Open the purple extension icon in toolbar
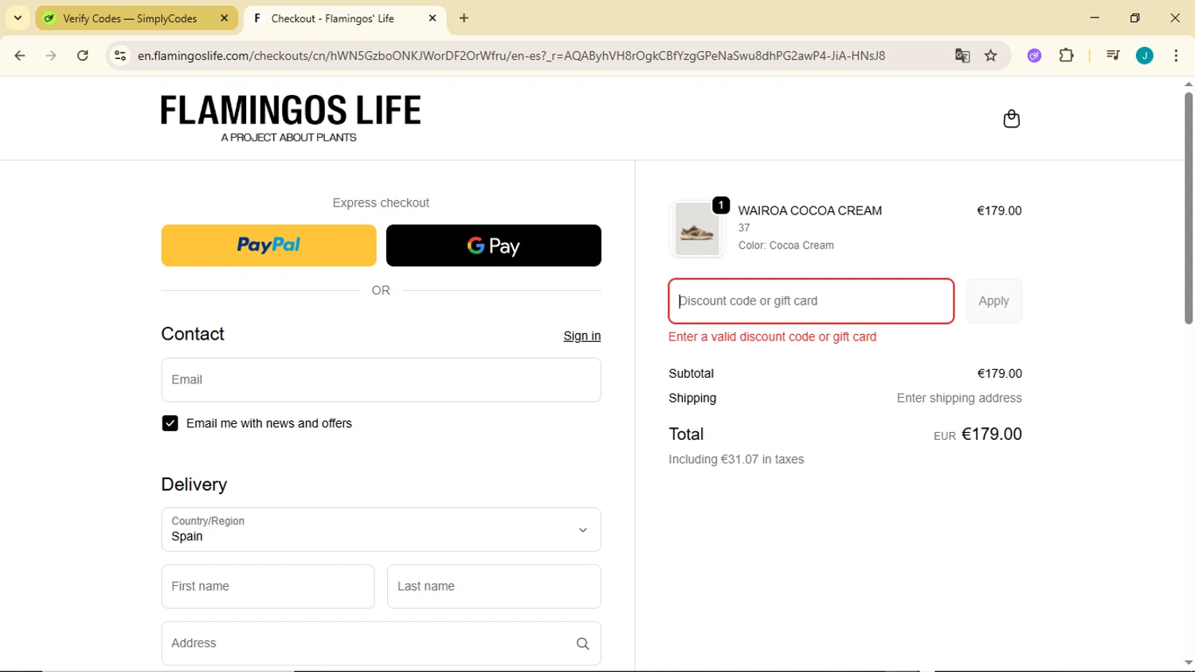 [x=1034, y=56]
